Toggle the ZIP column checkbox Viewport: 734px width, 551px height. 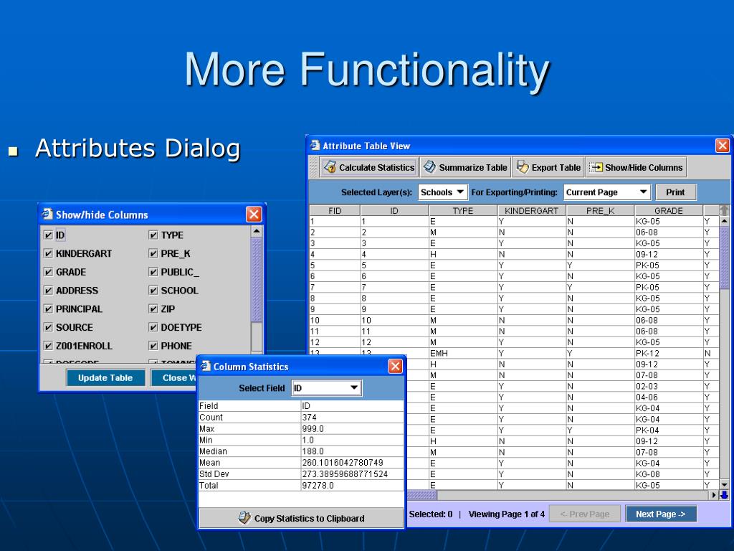(x=153, y=309)
